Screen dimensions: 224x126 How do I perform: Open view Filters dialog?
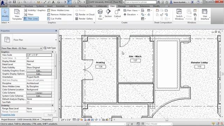click(x=29, y=14)
